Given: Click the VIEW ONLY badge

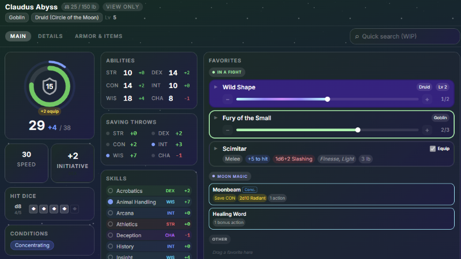Looking at the screenshot, I should click(x=123, y=7).
